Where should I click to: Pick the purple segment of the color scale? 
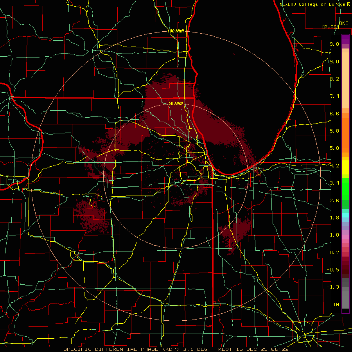click(x=345, y=39)
